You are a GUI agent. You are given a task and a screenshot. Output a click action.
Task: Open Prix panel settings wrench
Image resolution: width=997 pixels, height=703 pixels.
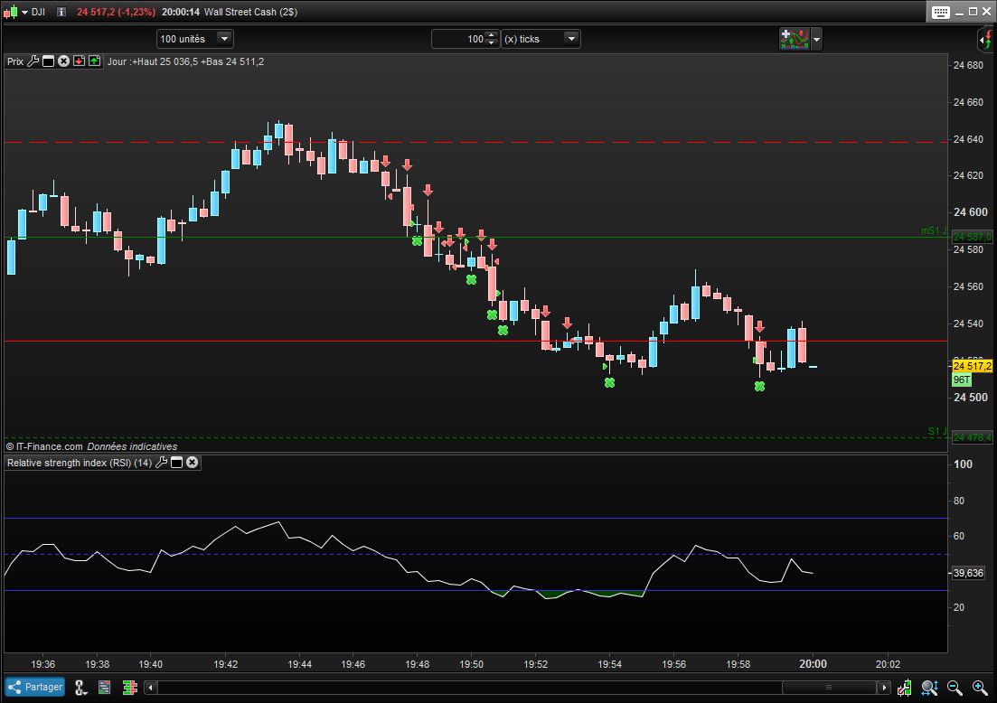pos(33,61)
